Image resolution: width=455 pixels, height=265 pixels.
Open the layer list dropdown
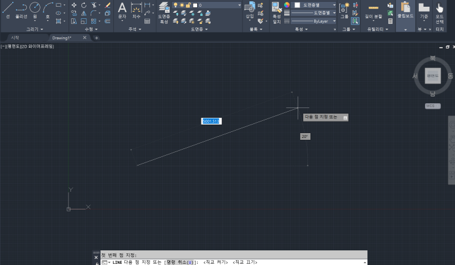(x=239, y=5)
